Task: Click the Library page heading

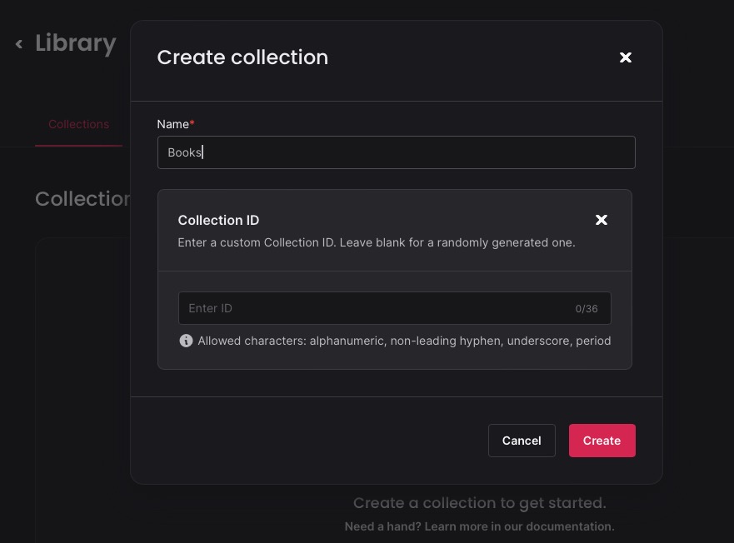Action: [x=75, y=42]
